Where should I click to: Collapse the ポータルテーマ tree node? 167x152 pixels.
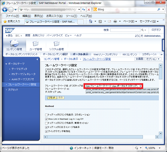[6, 64]
